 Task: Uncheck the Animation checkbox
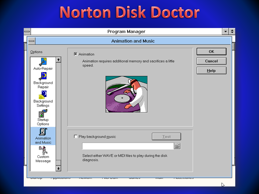click(76, 54)
